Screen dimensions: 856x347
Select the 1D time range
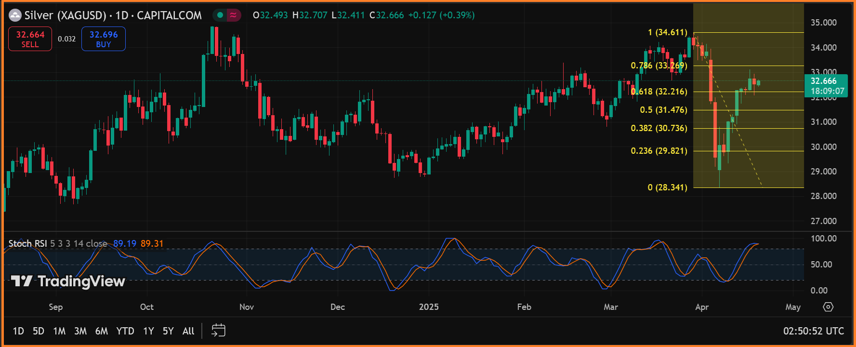pyautogui.click(x=18, y=331)
